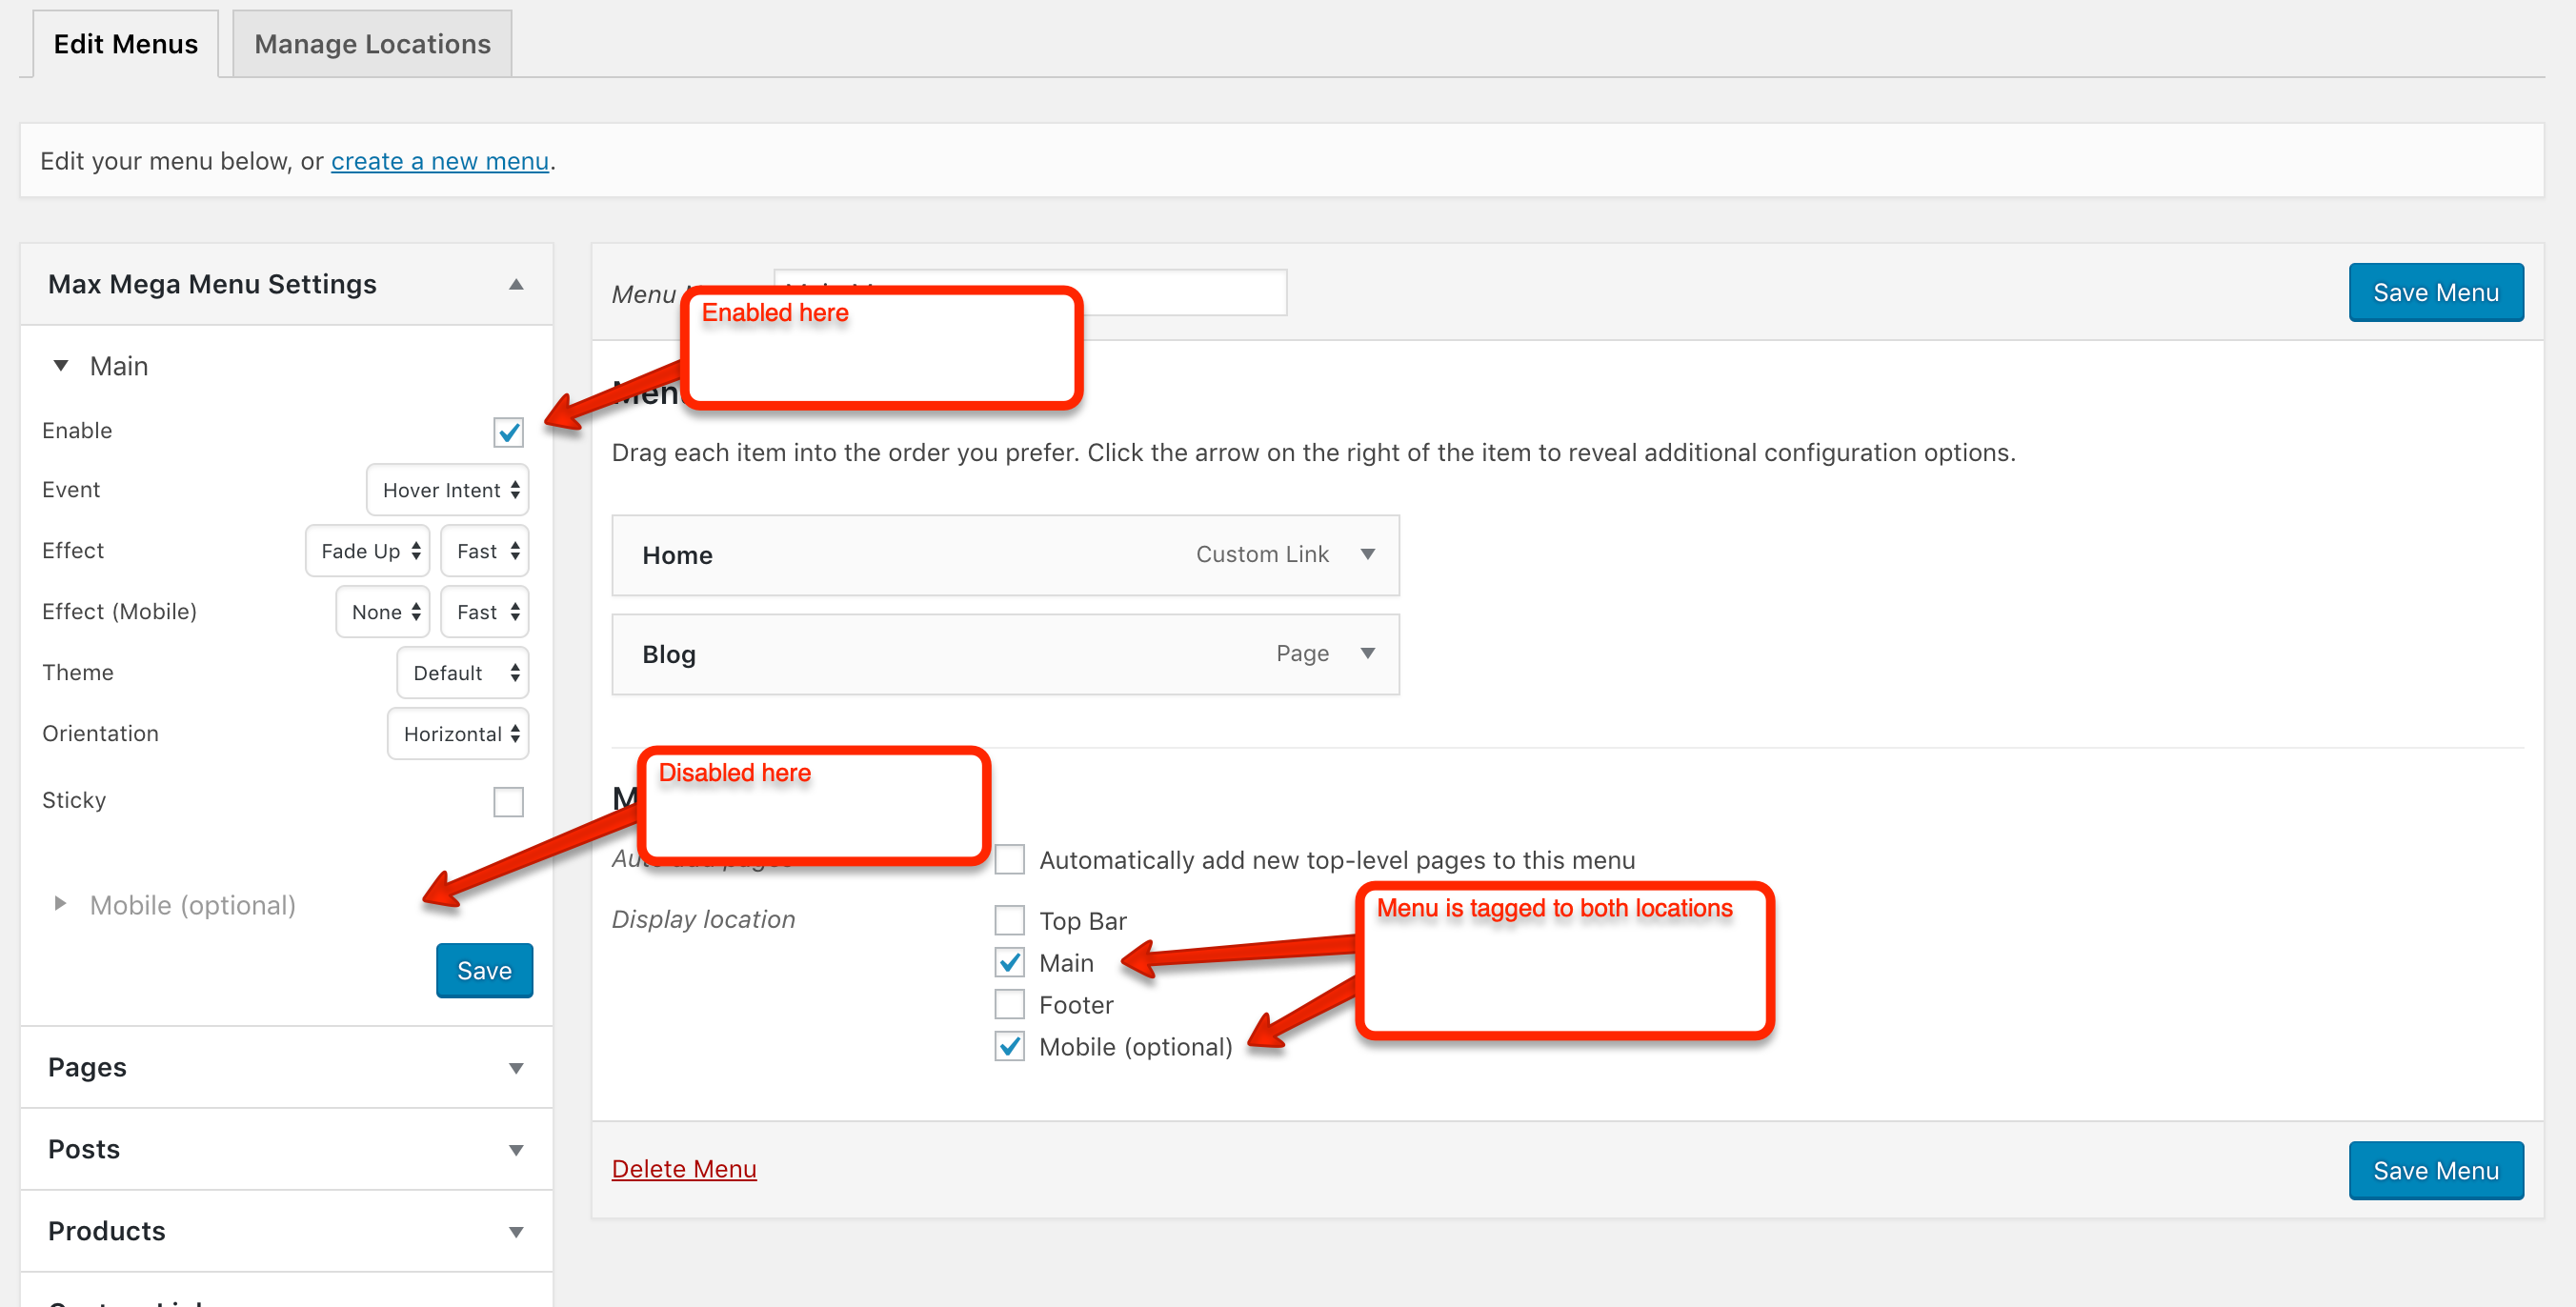Uncheck the Enable checkbox
2576x1307 pixels.
508,432
